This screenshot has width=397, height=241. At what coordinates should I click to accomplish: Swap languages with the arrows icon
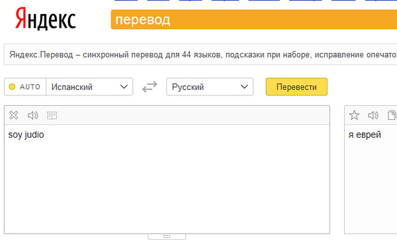(x=150, y=87)
